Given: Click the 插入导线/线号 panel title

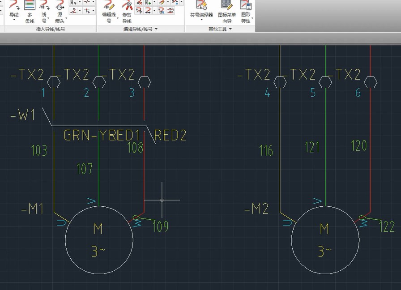Looking at the screenshot, I should (x=51, y=29).
